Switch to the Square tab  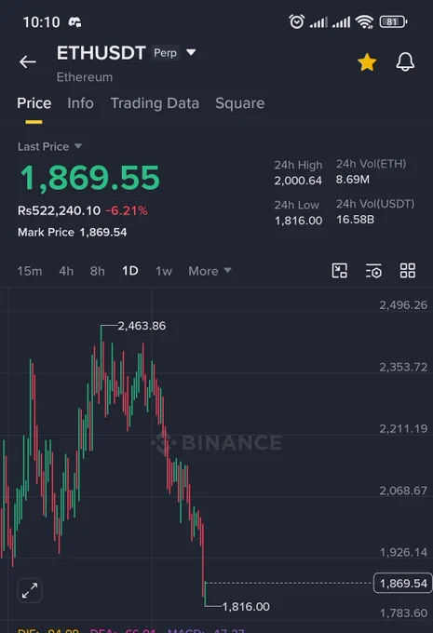[240, 103]
